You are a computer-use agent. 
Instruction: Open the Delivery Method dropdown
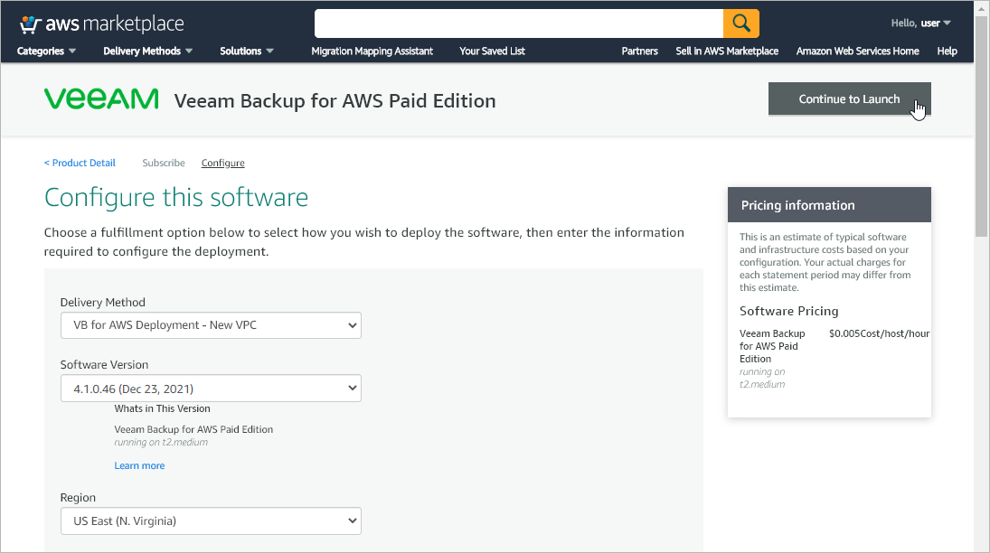tap(211, 325)
